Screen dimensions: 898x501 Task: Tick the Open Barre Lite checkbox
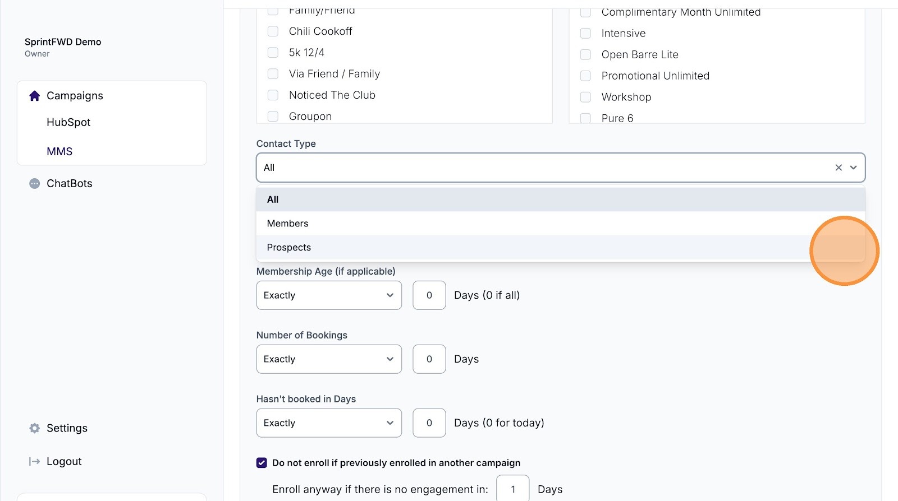(x=585, y=55)
